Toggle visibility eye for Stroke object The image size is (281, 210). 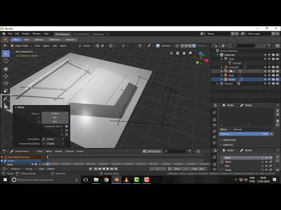pos(265,79)
